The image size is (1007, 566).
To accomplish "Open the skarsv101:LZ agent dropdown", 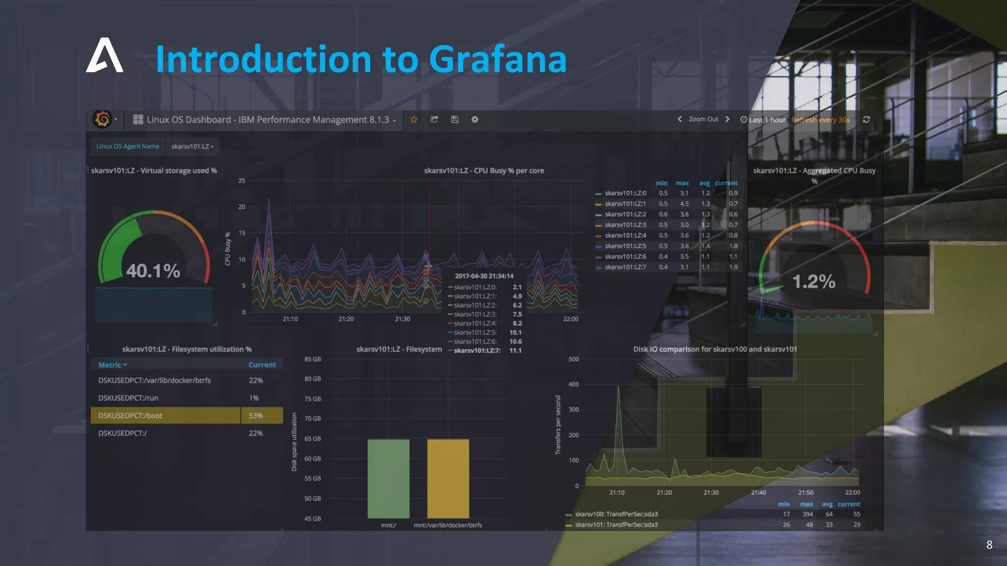I will point(192,146).
